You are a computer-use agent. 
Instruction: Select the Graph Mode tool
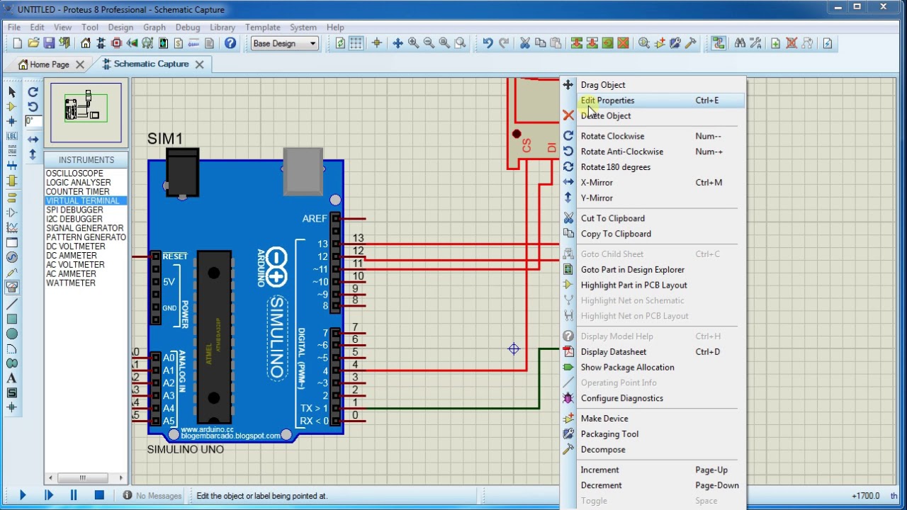11,227
